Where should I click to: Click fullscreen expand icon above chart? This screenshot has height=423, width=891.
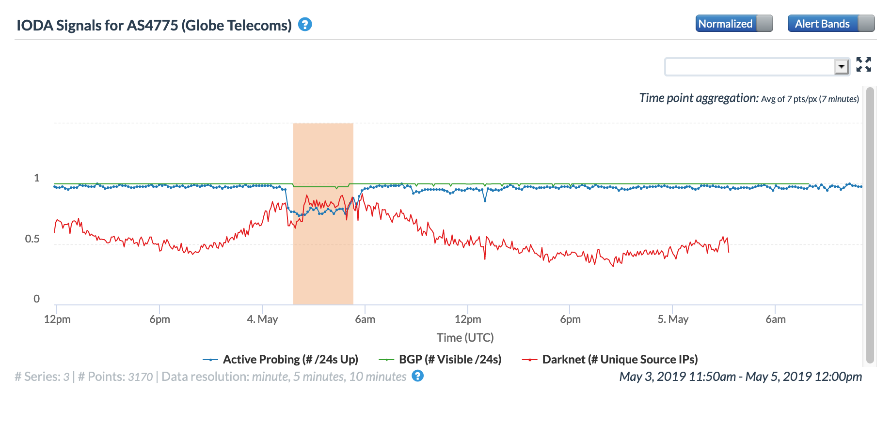(863, 64)
